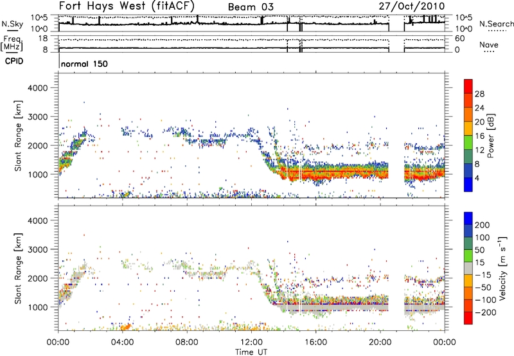Image resolution: width=514 pixels, height=356 pixels.
Task: Click the 'Freq. [MHz]' axis label
Action: [x=12, y=44]
